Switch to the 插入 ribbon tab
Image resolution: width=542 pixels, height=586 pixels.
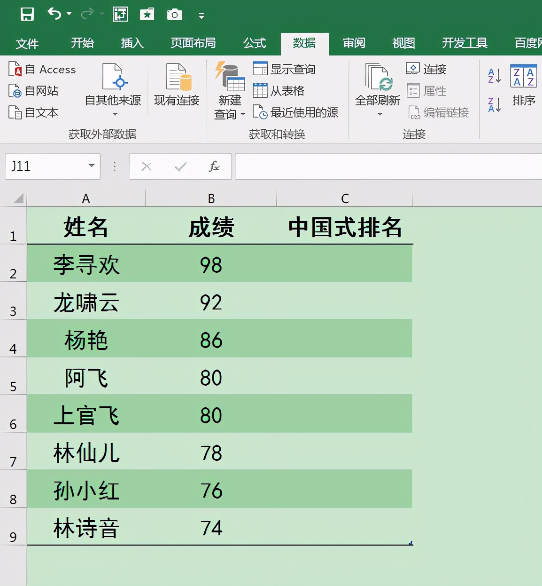click(132, 43)
